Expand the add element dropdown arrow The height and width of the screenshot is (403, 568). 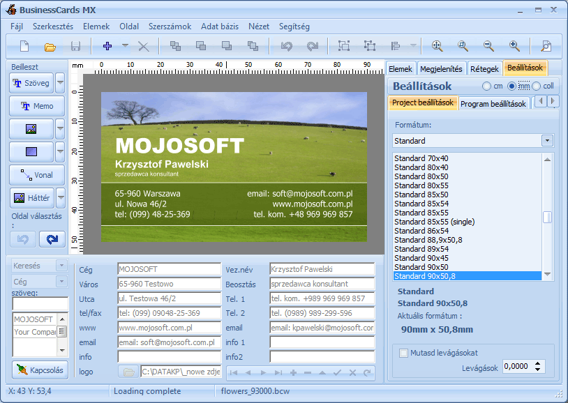(x=125, y=46)
